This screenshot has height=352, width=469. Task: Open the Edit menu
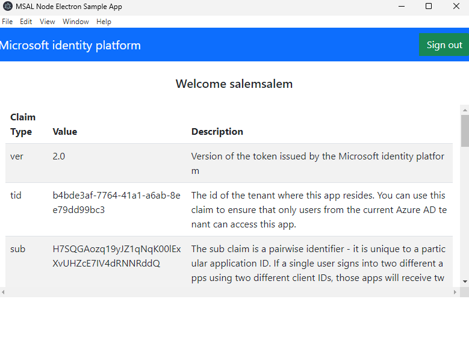[x=26, y=22]
